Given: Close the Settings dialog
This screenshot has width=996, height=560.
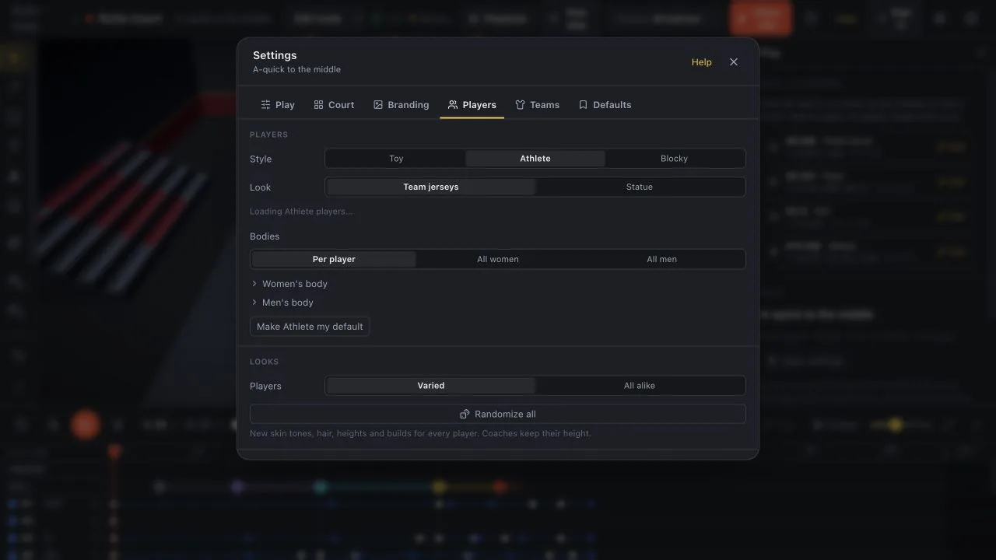Looking at the screenshot, I should (734, 62).
